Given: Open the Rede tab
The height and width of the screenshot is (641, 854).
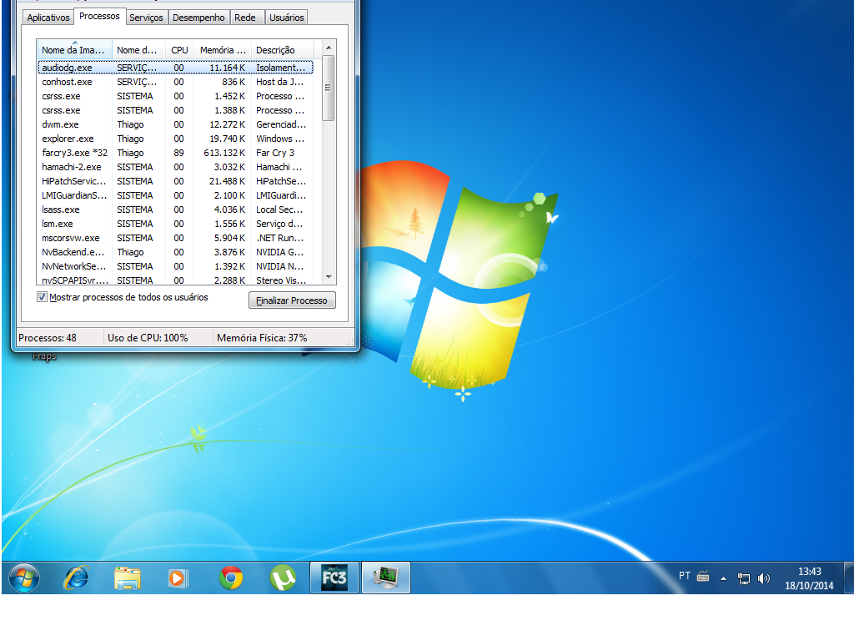Looking at the screenshot, I should click(245, 18).
